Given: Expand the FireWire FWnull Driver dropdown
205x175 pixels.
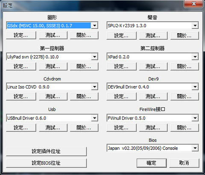Looking at the screenshot, I should click(195, 118).
